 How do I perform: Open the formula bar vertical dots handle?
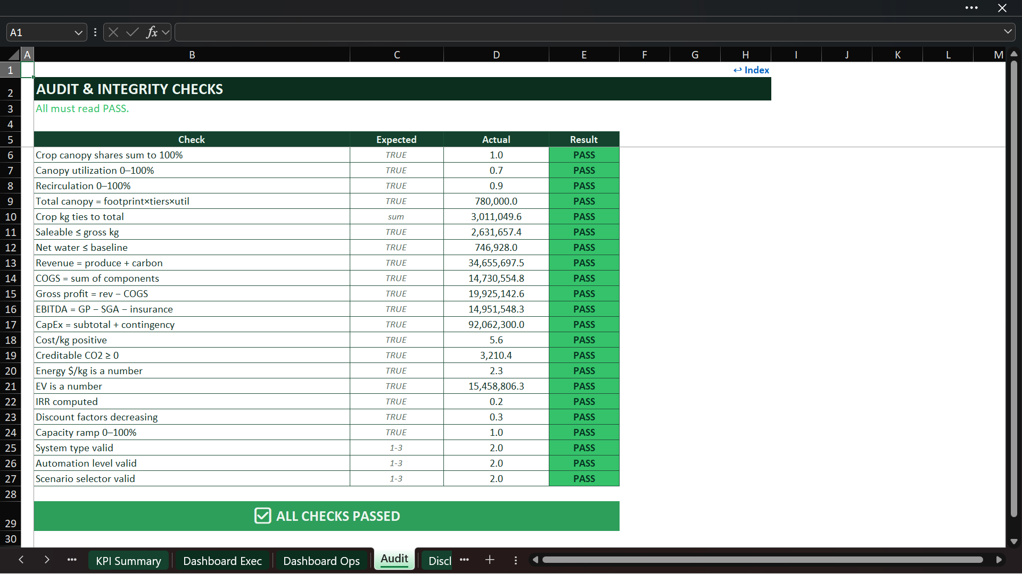tap(95, 32)
